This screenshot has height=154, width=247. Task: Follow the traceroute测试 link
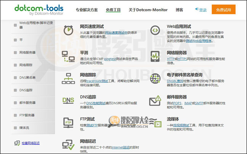[97, 81]
